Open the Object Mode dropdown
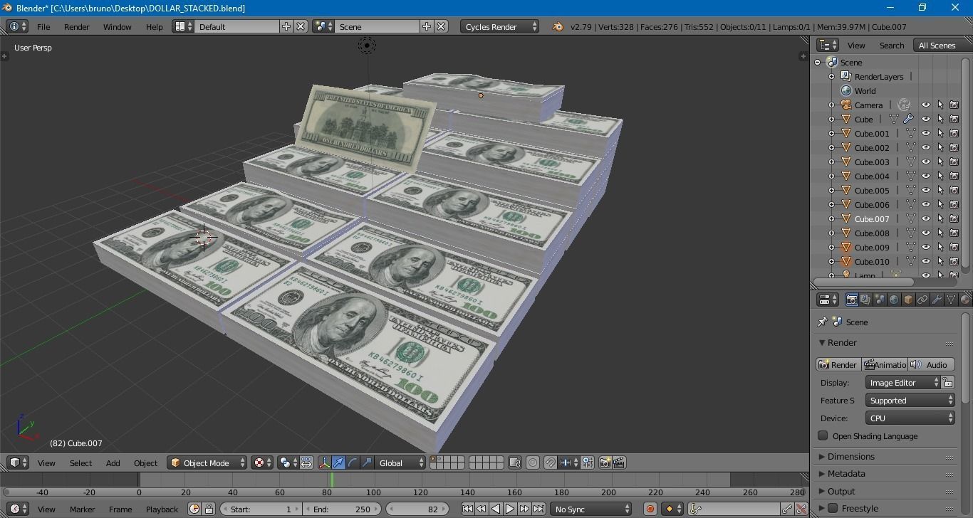 point(207,462)
